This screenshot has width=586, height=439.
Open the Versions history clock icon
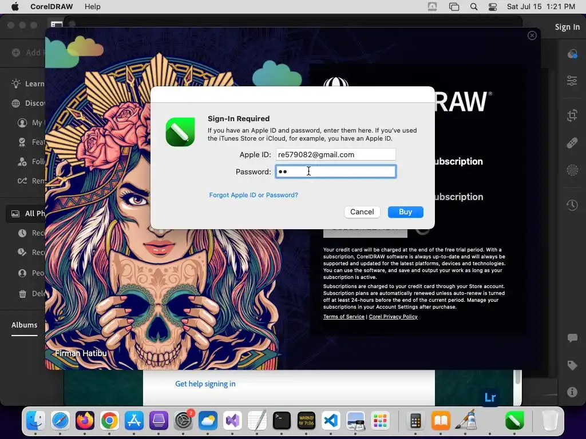tap(572, 205)
